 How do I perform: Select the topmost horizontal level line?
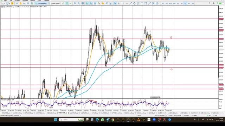(109, 19)
